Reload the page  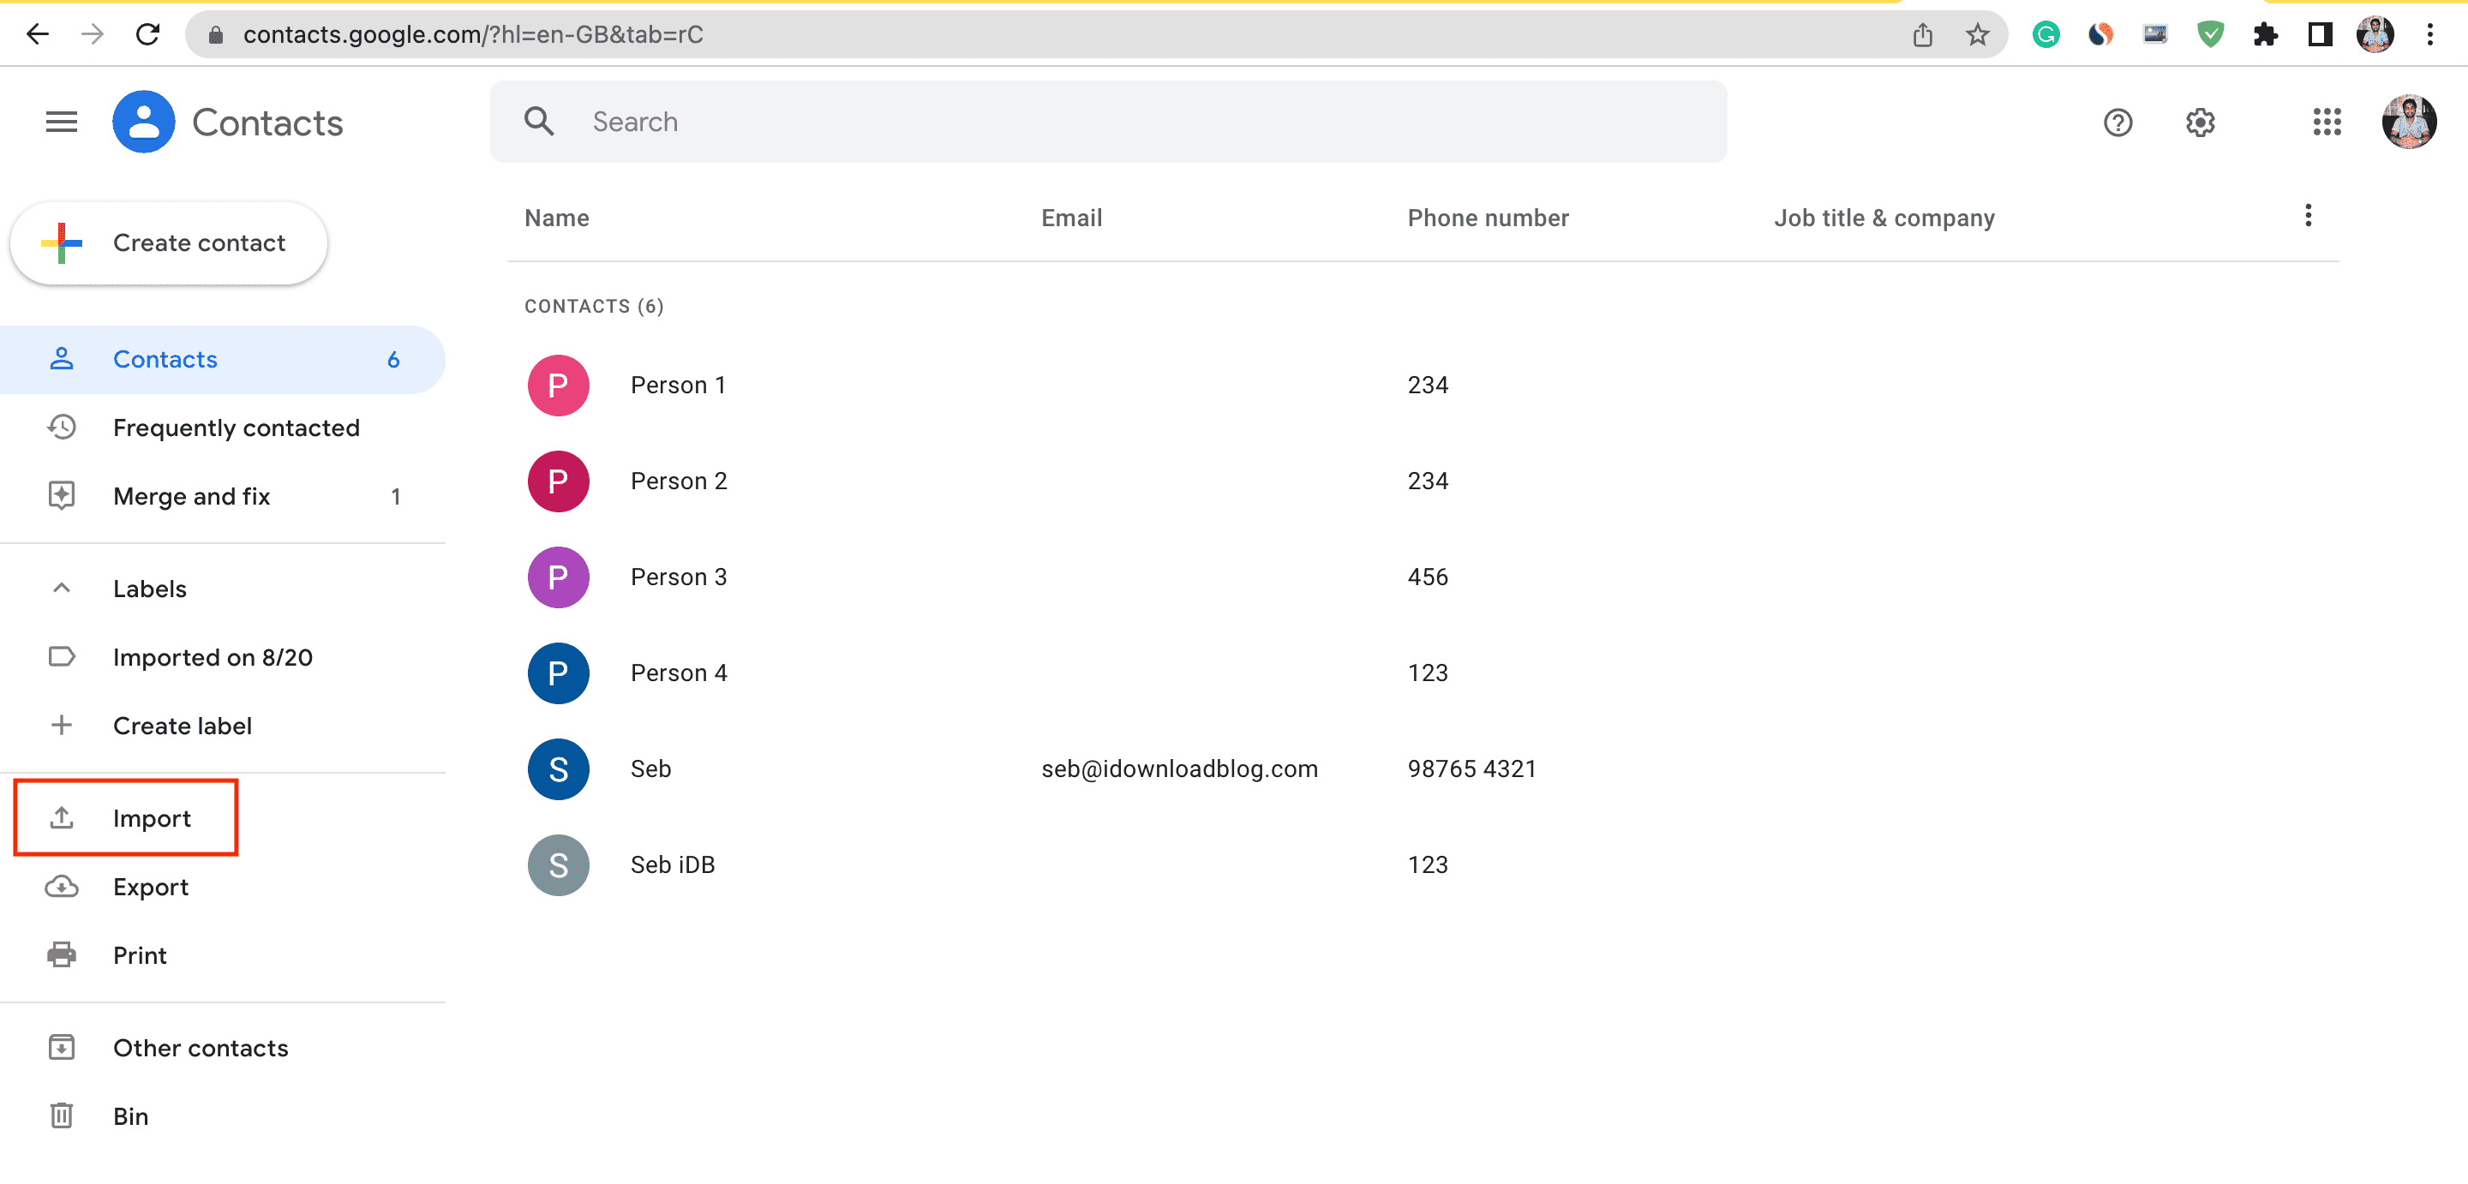[x=147, y=34]
